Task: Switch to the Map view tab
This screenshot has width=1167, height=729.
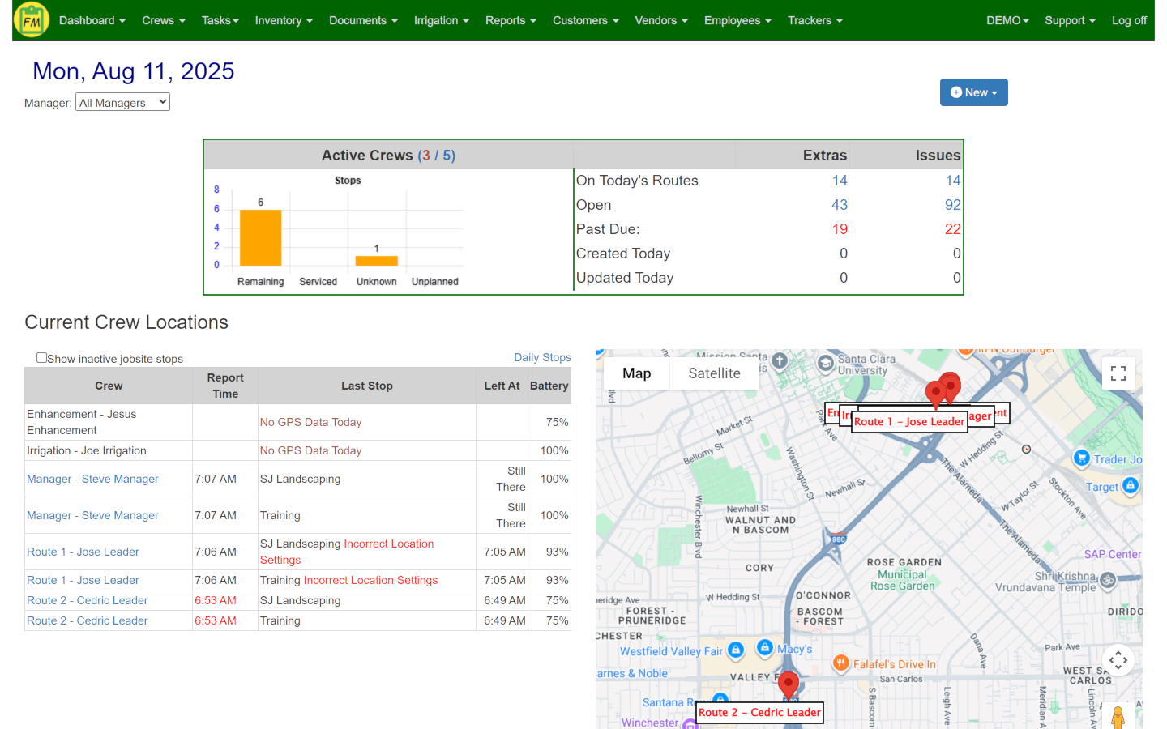Action: pos(637,373)
